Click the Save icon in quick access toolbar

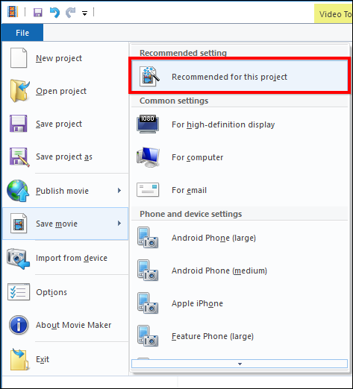(x=37, y=13)
